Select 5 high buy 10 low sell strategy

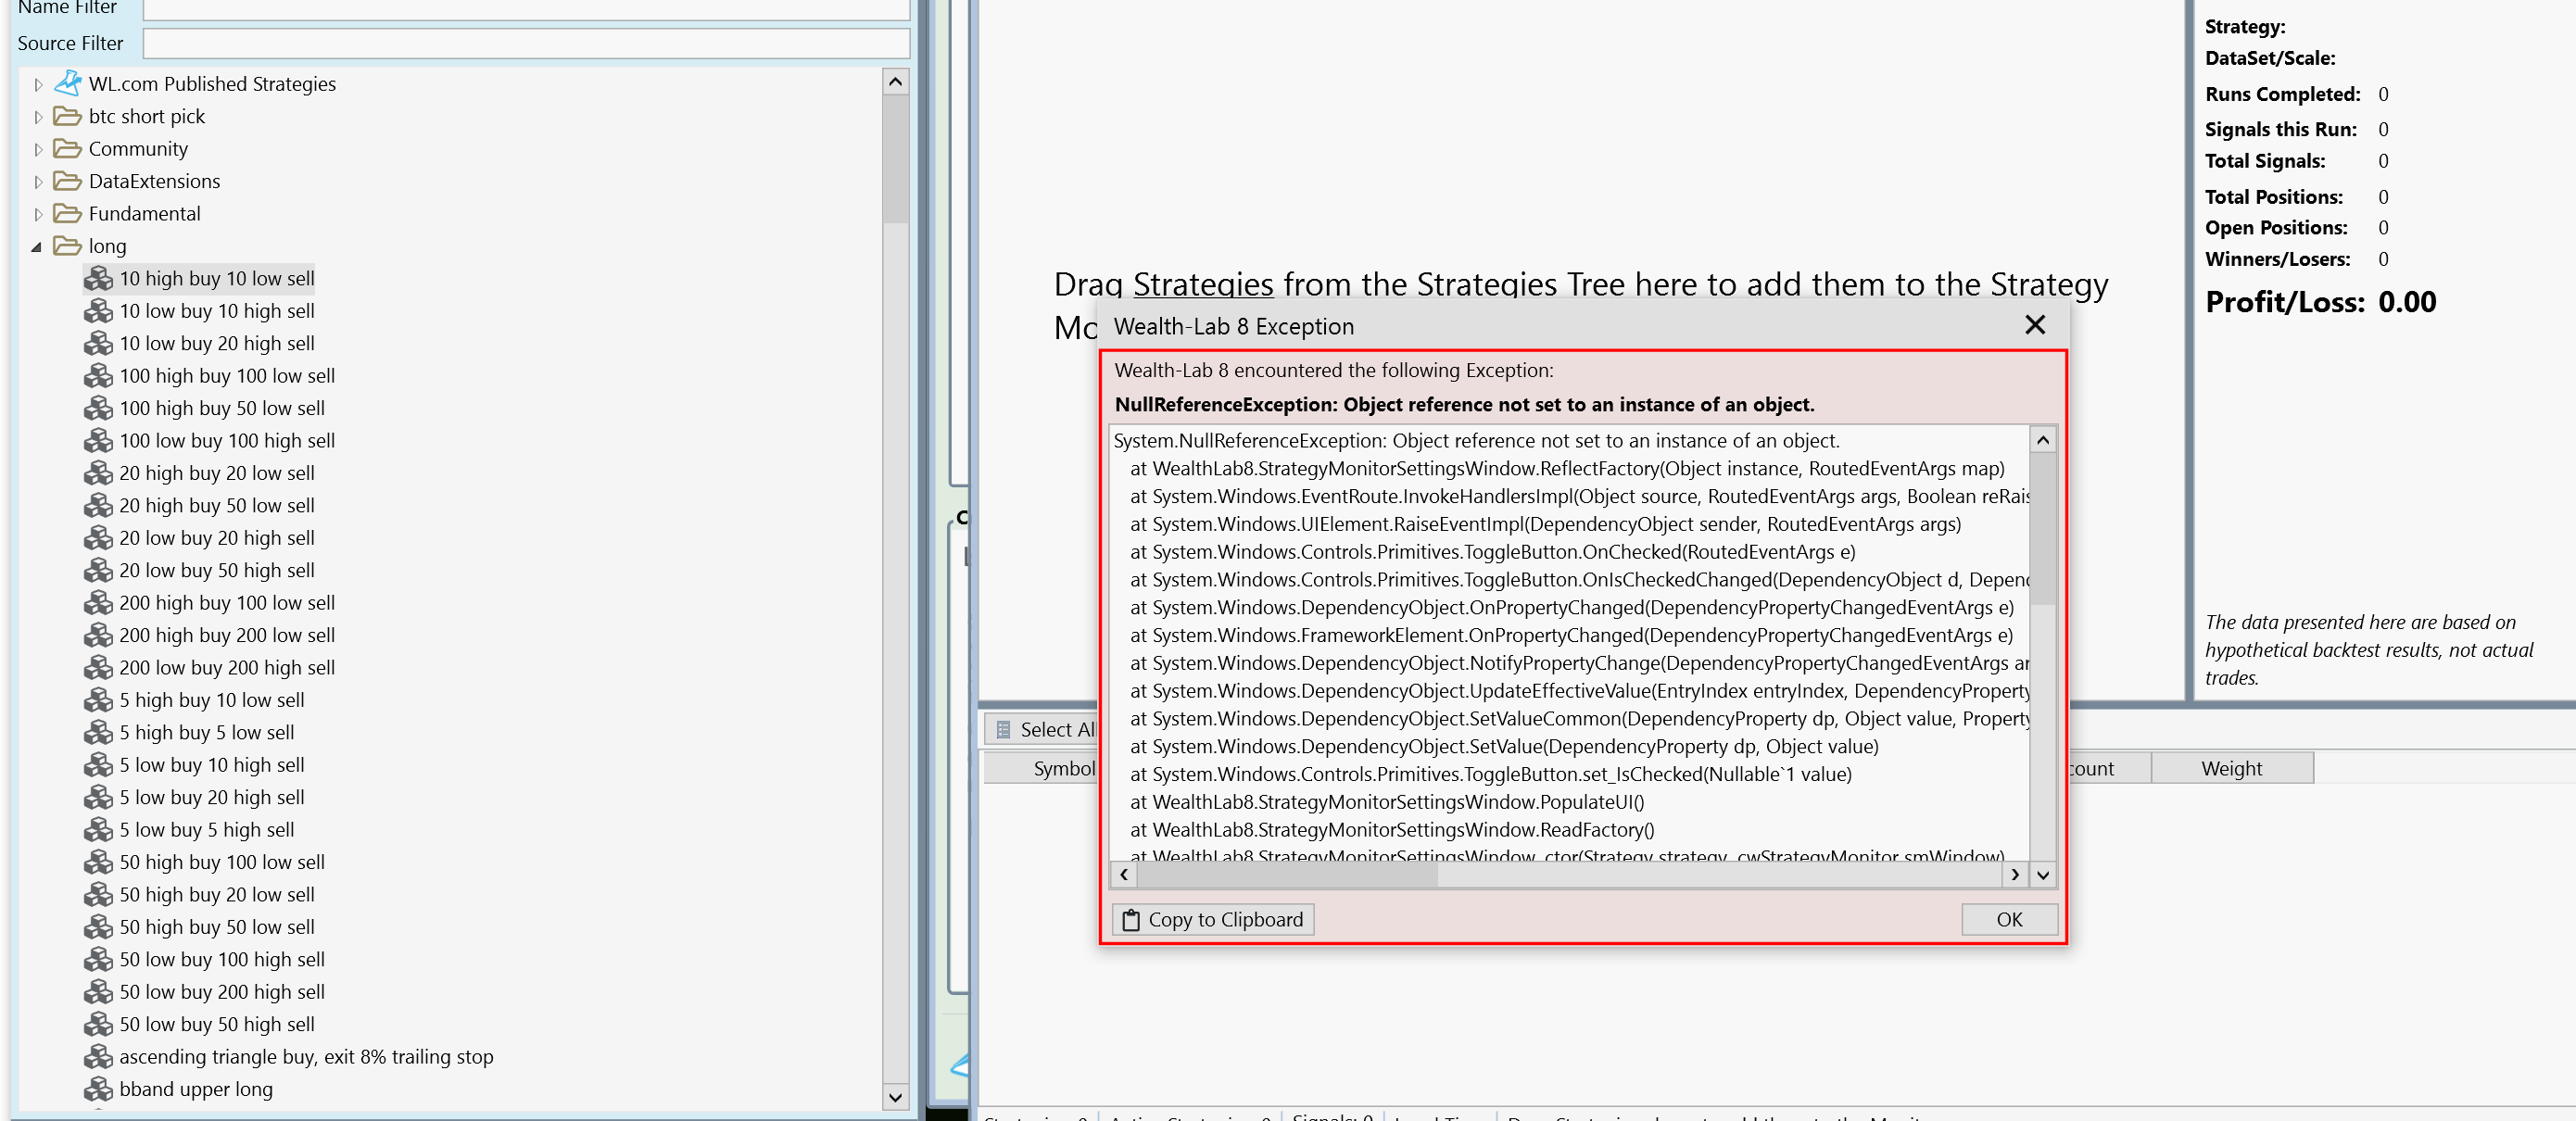point(212,700)
